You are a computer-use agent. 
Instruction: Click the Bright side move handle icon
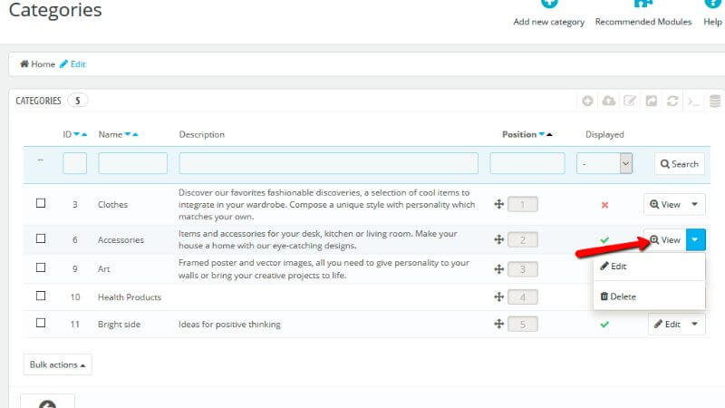[x=499, y=324]
